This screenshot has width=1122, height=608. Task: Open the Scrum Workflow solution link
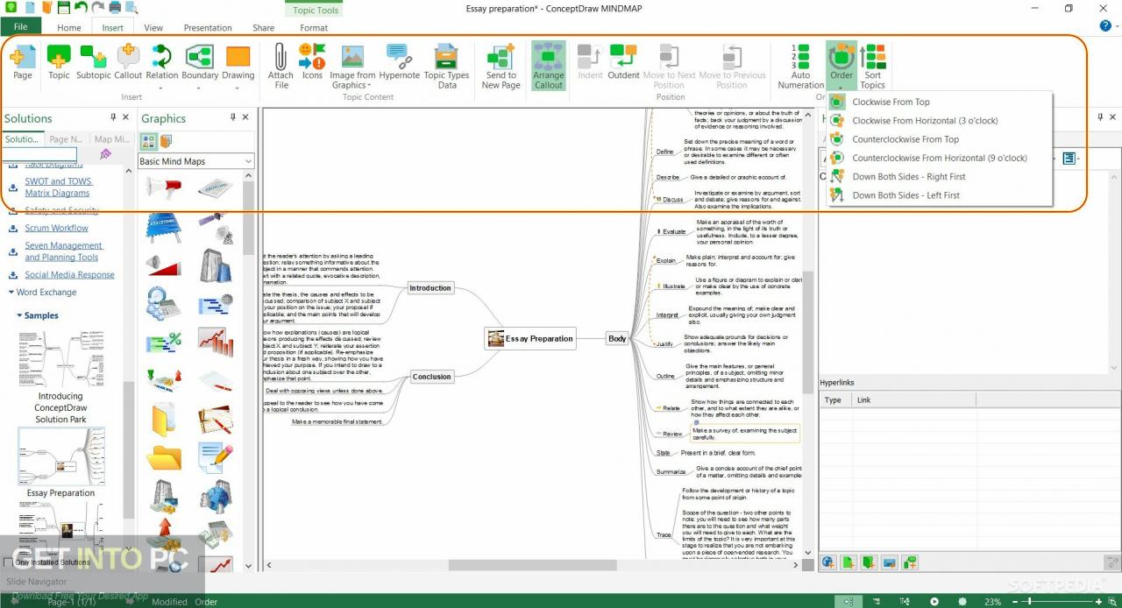(x=56, y=228)
